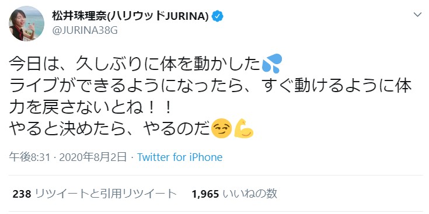Click the 力を戻さないとね tweet line
Viewport: 429px width, 214px height.
[x=90, y=108]
